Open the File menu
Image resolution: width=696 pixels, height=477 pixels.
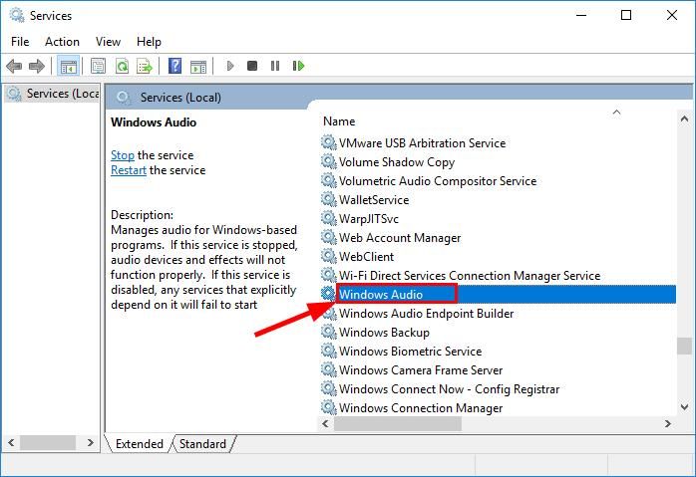point(20,42)
